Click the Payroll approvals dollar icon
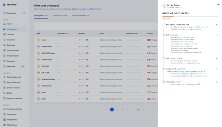The image size is (222, 127). pos(4,77)
